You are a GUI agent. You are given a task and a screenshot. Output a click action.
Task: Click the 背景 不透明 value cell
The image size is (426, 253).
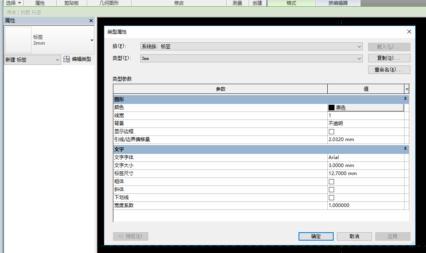(366, 124)
